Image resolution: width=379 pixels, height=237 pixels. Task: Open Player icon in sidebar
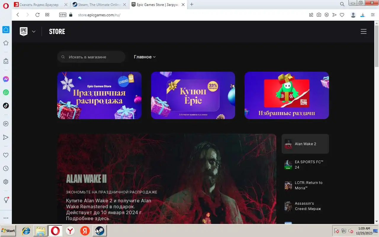click(x=6, y=124)
